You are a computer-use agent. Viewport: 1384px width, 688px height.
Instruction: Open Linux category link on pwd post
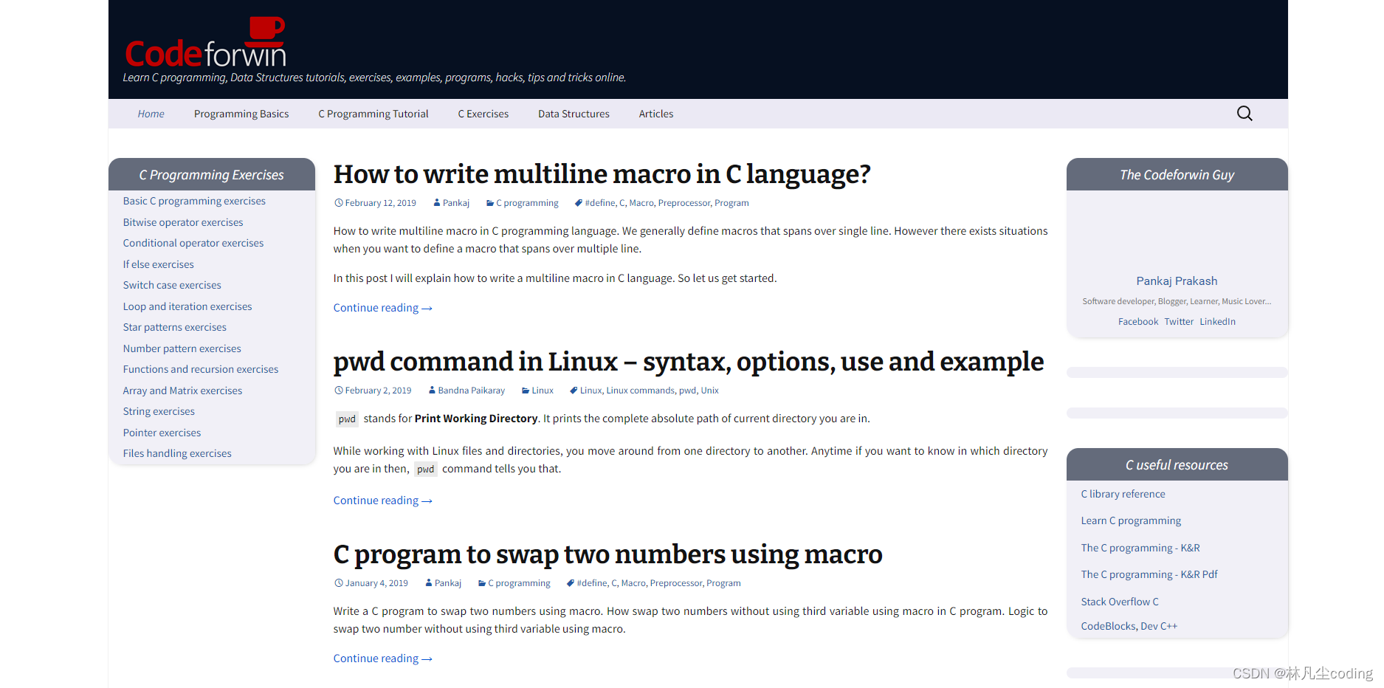click(543, 391)
